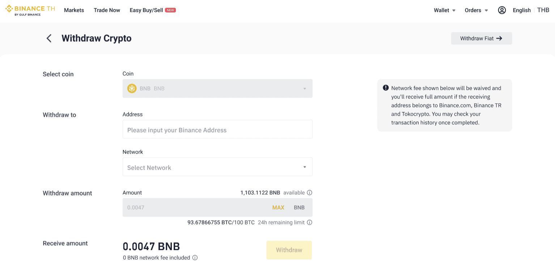Screen dimensions: 555x273
Task: Open the user account profile icon
Action: (x=501, y=10)
